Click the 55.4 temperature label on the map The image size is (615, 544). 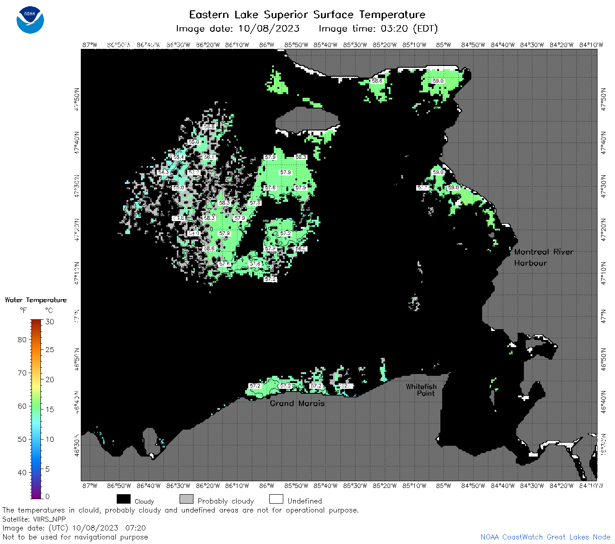178,157
